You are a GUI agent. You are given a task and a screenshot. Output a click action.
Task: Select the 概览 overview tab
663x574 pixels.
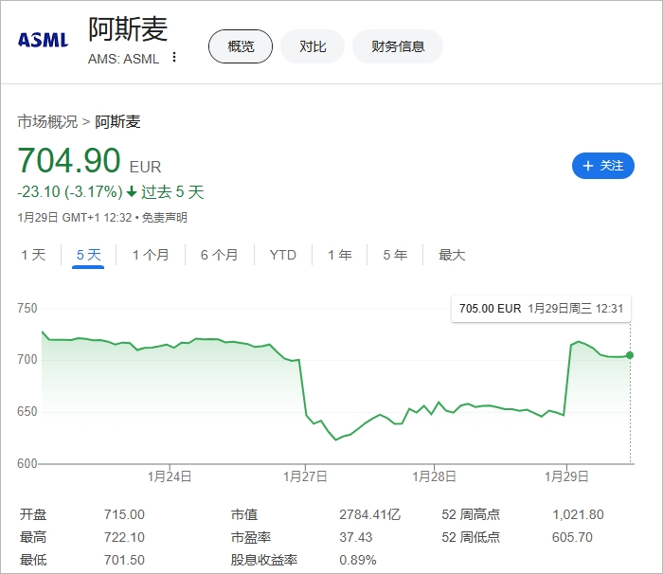(241, 46)
